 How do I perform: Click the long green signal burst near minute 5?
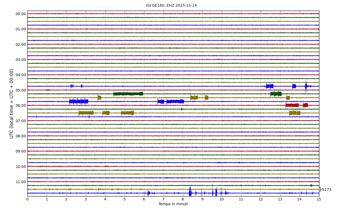tap(128, 94)
